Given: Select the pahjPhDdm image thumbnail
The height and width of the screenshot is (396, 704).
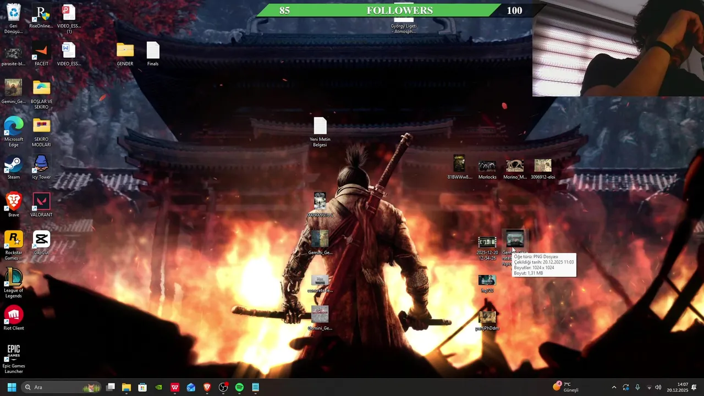Looking at the screenshot, I should [487, 321].
